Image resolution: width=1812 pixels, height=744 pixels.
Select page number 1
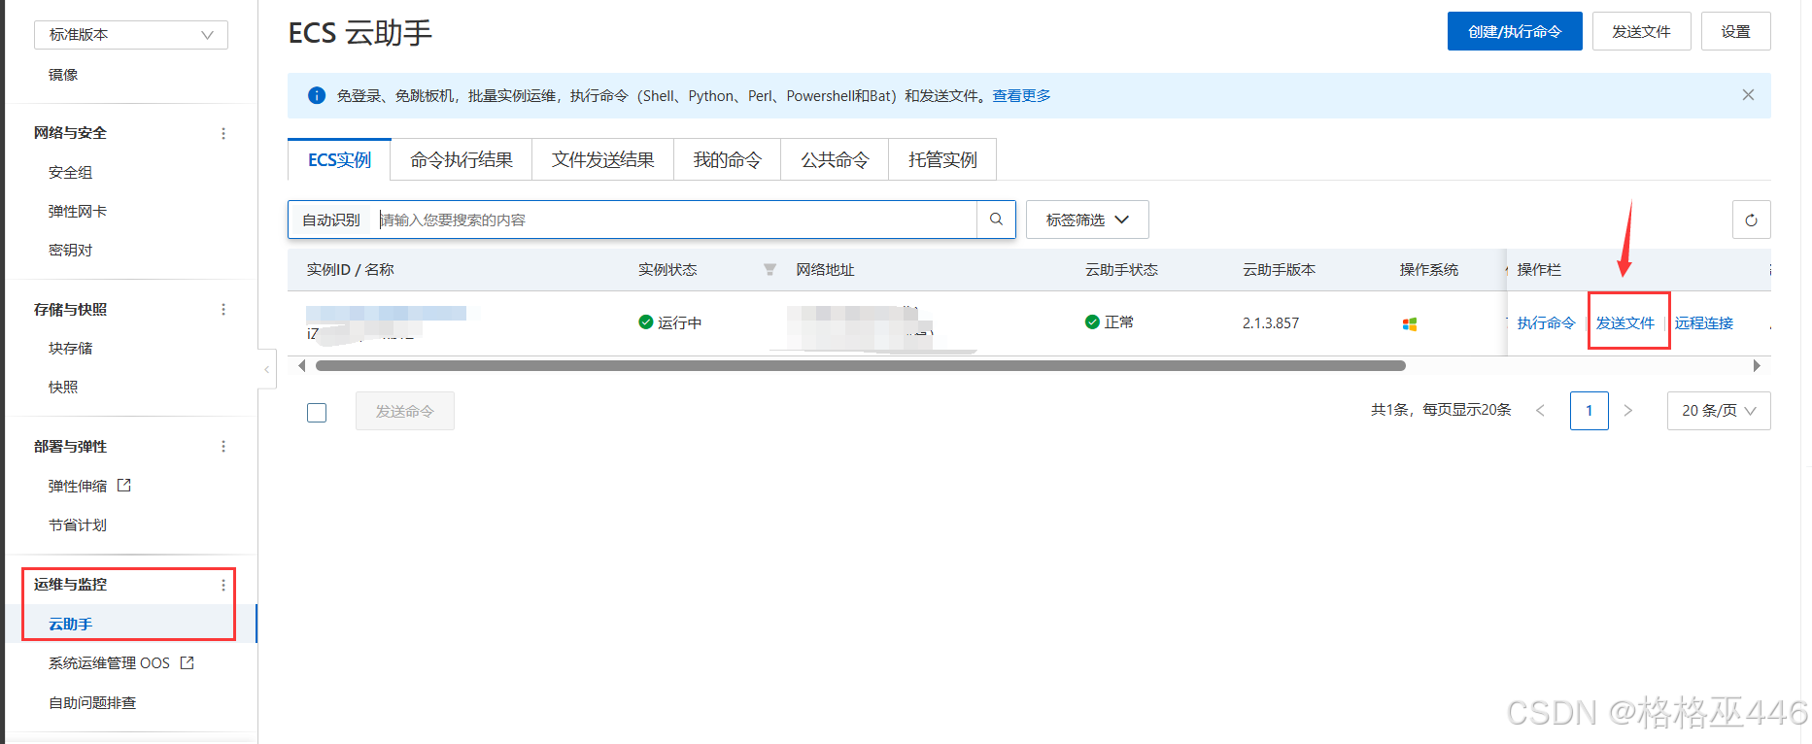click(x=1590, y=411)
